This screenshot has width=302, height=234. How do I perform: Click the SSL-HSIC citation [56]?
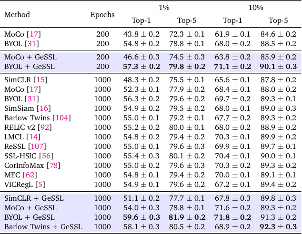coord(47,156)
